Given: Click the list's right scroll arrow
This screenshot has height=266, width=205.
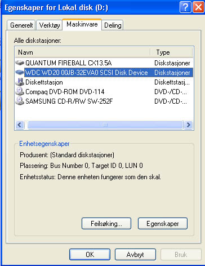Looking at the screenshot, I should point(188,125).
